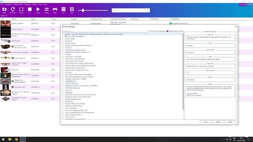
Task: Open File Explorer from the taskbar
Action: click(10, 139)
